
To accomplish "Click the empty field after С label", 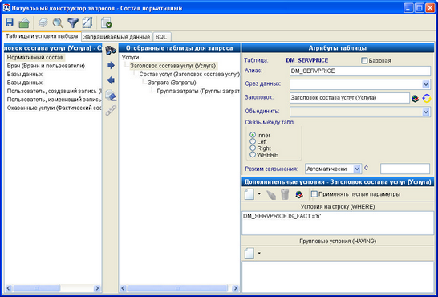I will [405, 169].
